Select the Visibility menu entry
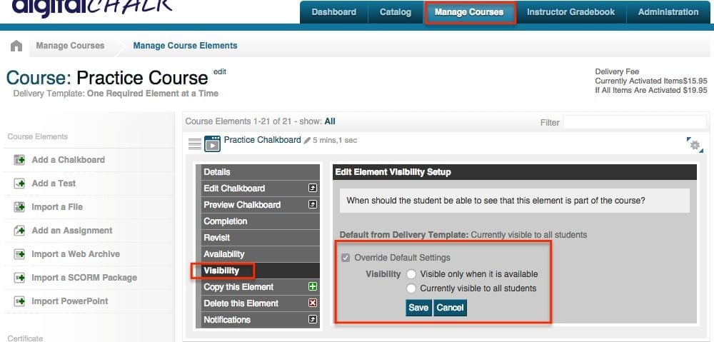The image size is (714, 342). [x=260, y=271]
